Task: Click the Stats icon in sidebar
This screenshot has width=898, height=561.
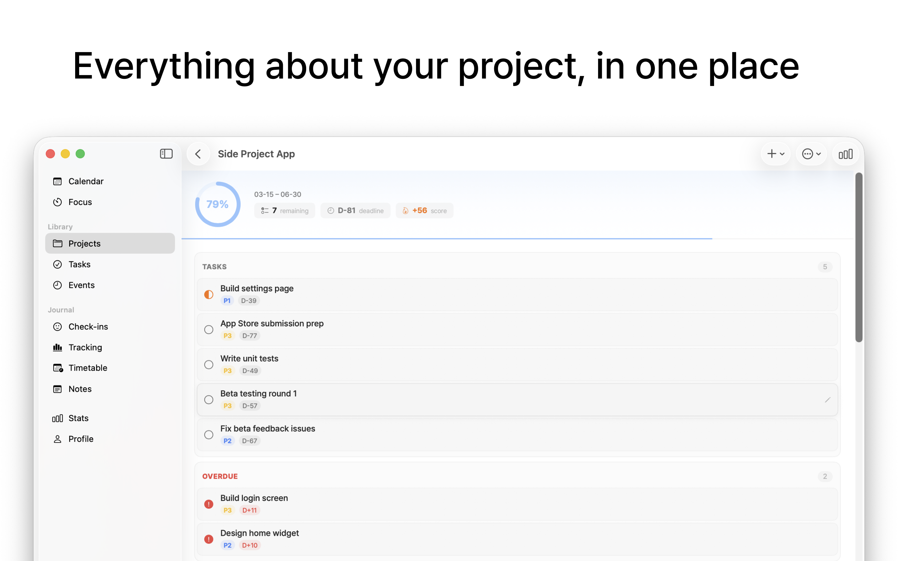Action: click(57, 418)
